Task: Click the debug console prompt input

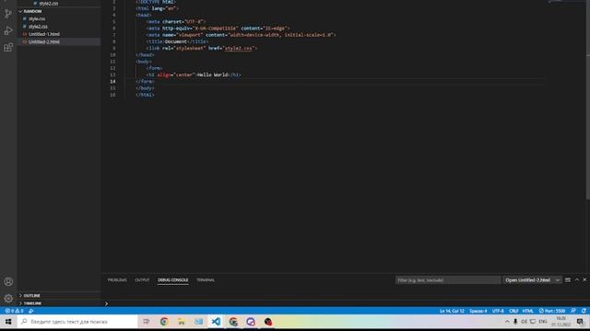Action: coord(347,303)
